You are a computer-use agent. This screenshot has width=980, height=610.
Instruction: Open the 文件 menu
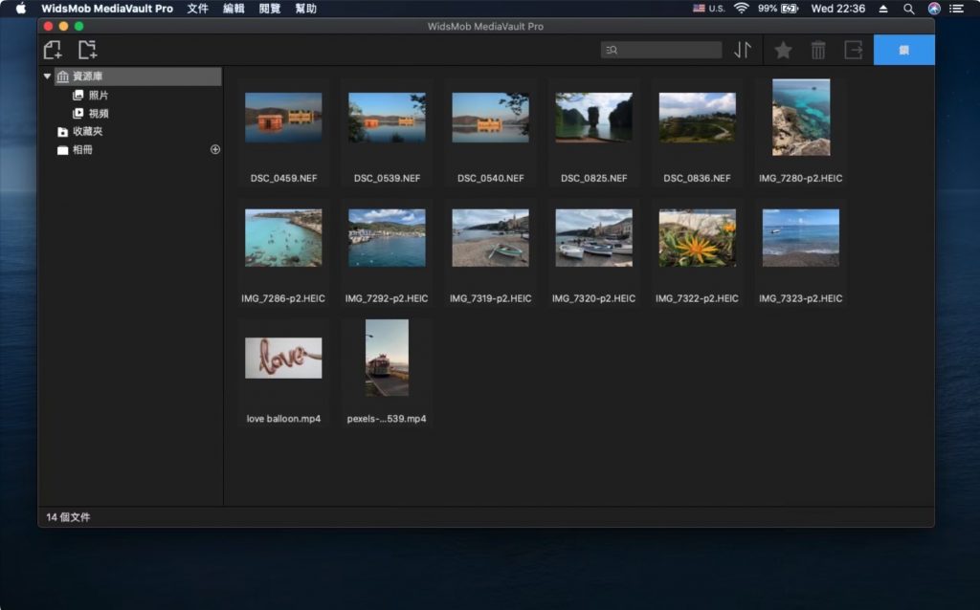[197, 9]
